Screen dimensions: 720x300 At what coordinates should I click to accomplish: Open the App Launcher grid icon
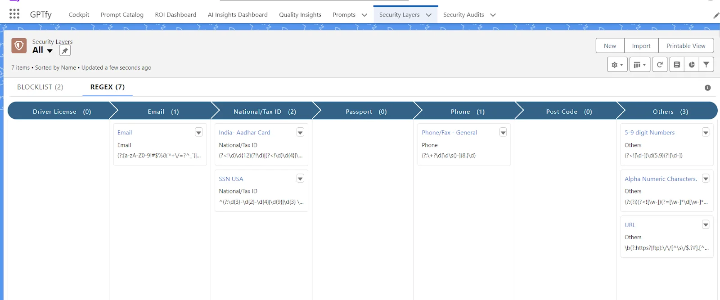pyautogui.click(x=14, y=14)
